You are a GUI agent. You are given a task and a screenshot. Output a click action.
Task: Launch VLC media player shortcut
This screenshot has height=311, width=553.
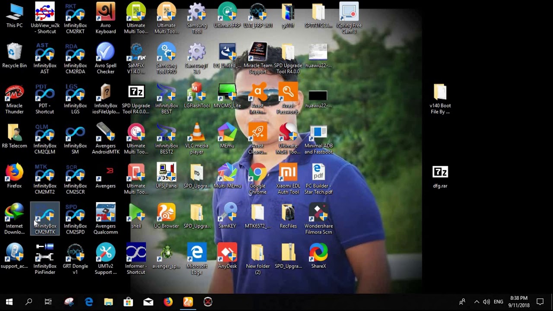tap(197, 139)
